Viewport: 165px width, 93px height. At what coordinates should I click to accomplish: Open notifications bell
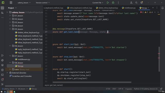[x=162, y=8]
